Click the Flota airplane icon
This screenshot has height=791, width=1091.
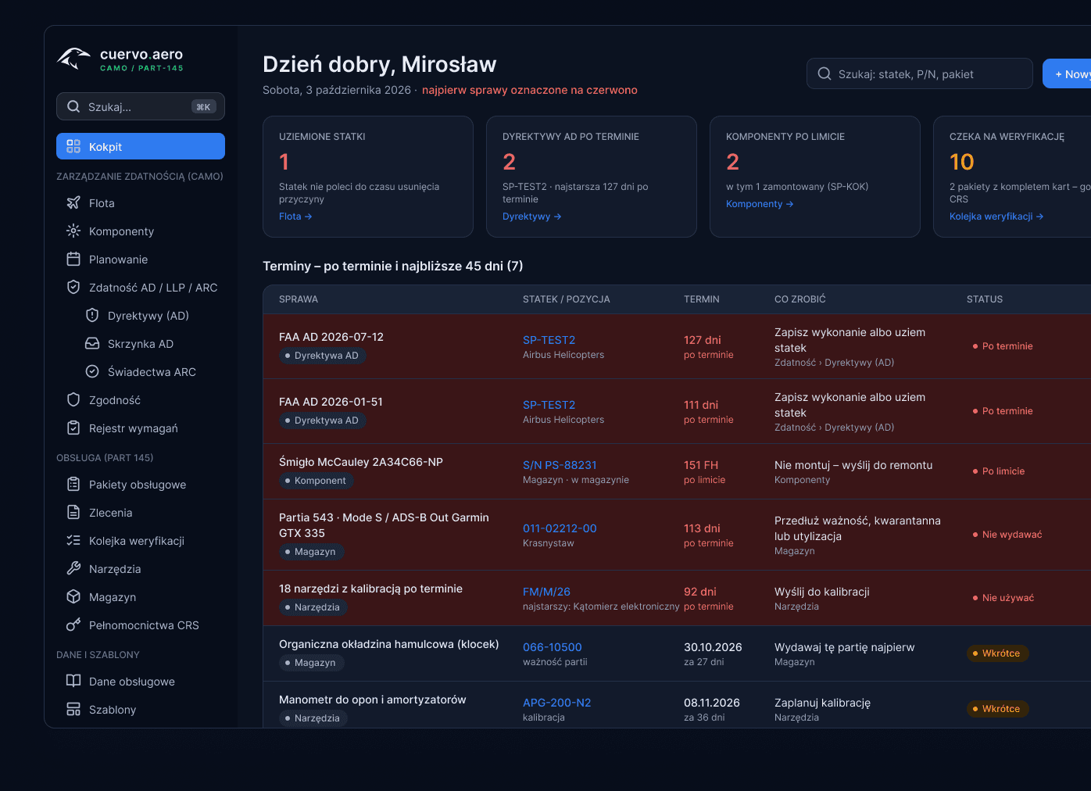point(73,202)
